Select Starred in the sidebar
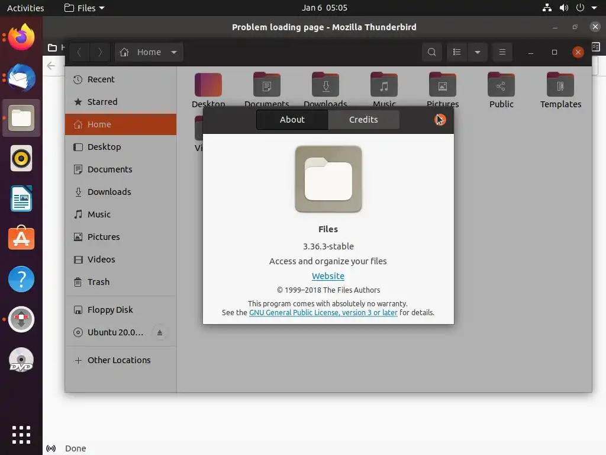Viewport: 606px width, 455px height. 121,102
